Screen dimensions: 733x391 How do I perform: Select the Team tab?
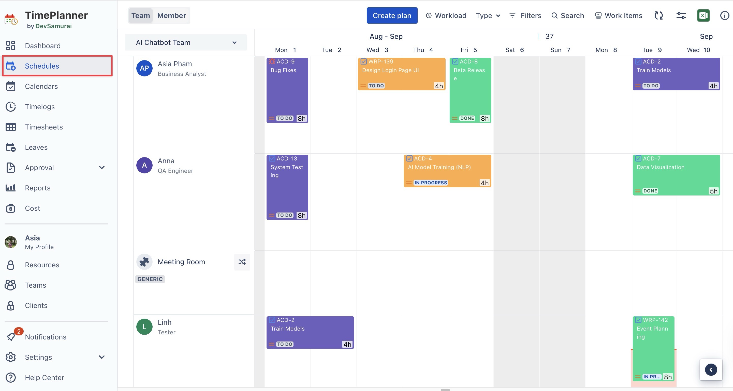pos(140,15)
